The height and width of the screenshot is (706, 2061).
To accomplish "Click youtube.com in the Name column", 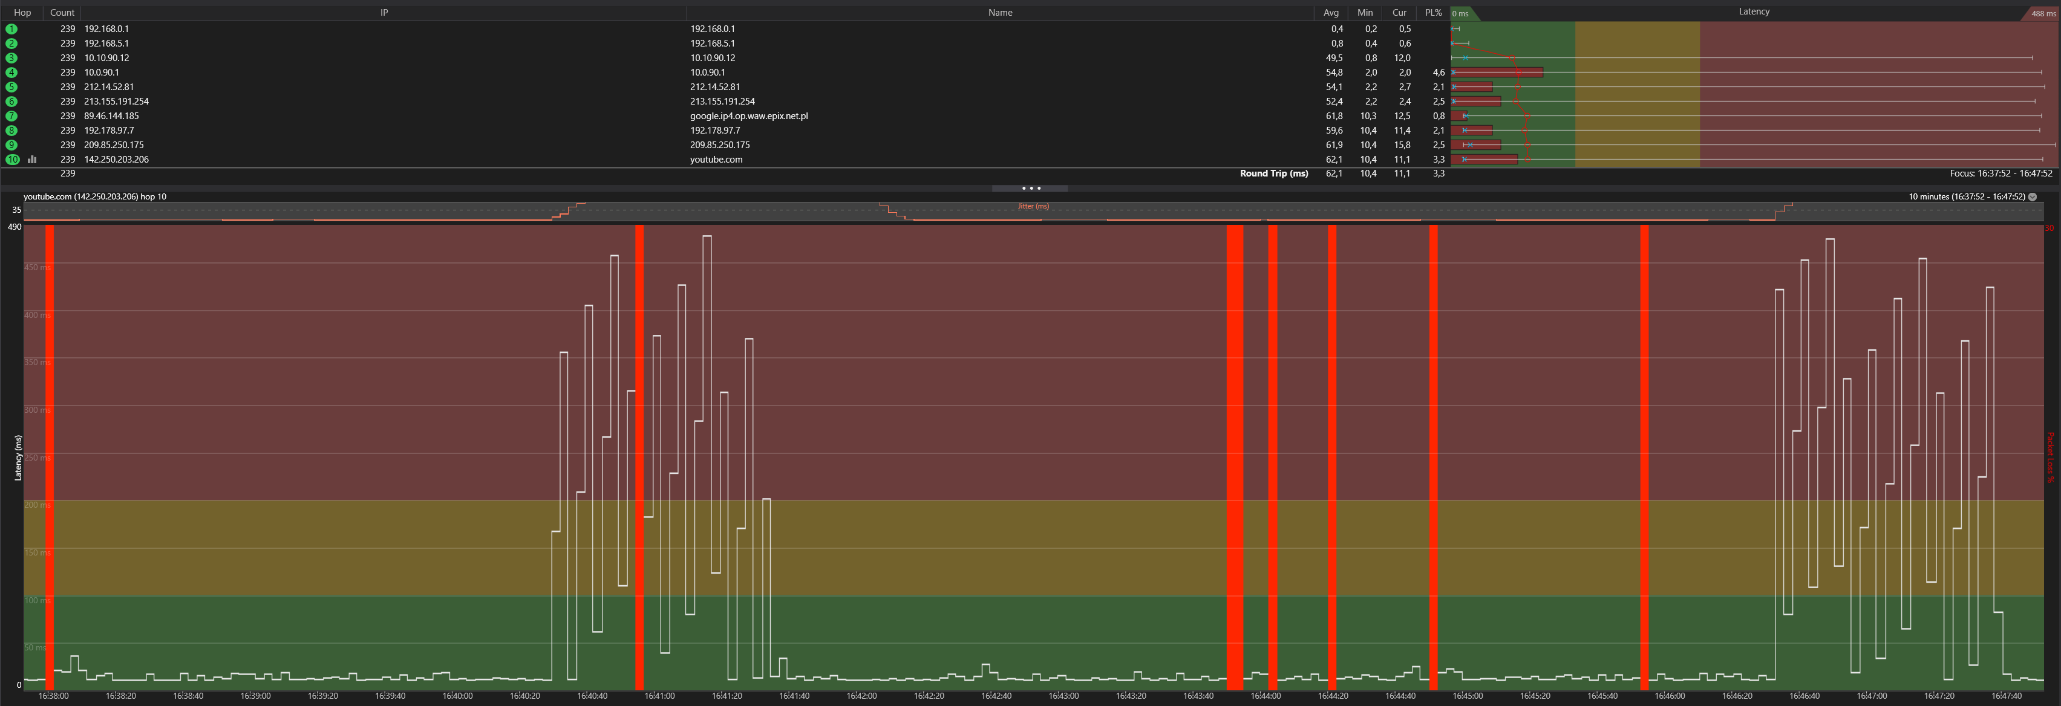I will [x=716, y=159].
